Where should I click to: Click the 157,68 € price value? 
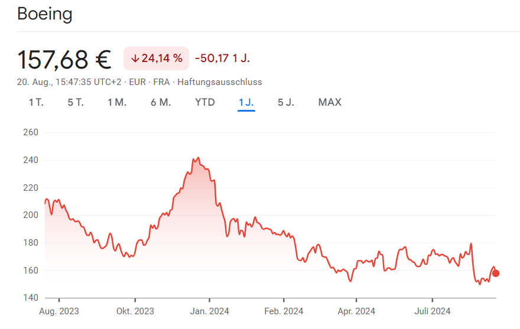pos(64,60)
